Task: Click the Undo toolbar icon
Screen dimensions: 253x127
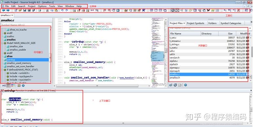Action: tap(62, 10)
